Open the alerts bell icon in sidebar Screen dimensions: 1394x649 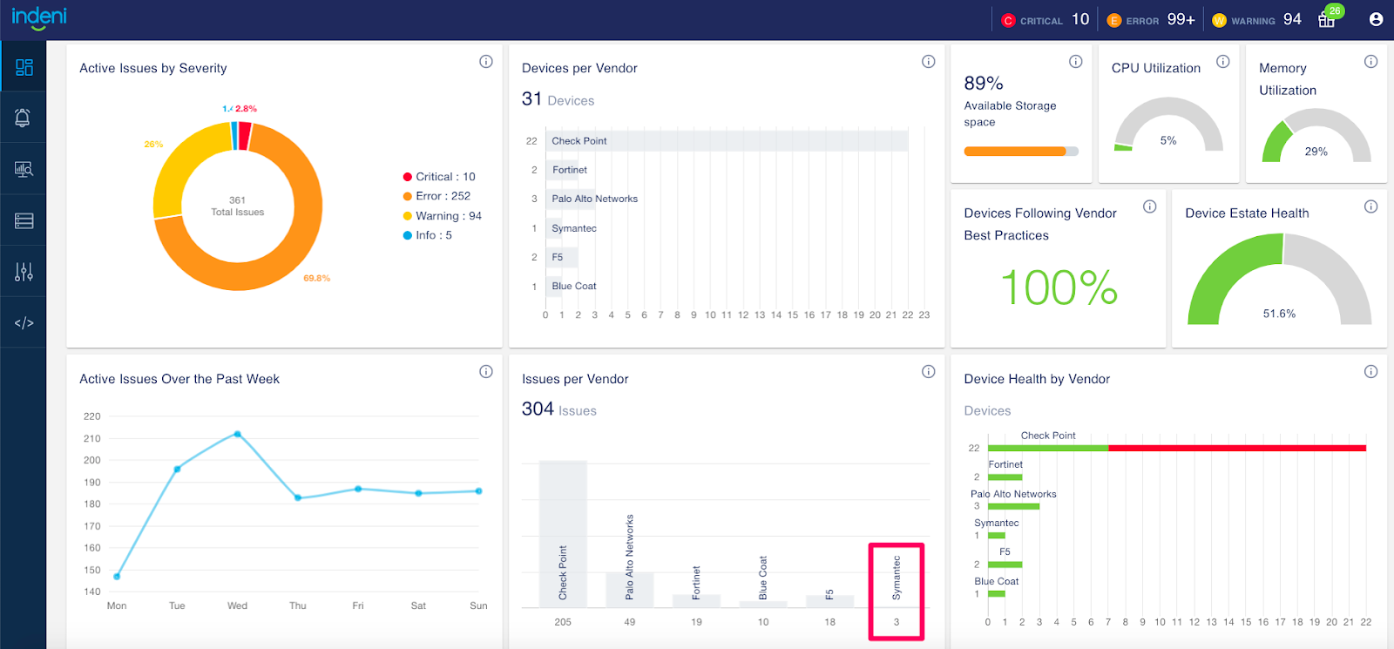24,118
